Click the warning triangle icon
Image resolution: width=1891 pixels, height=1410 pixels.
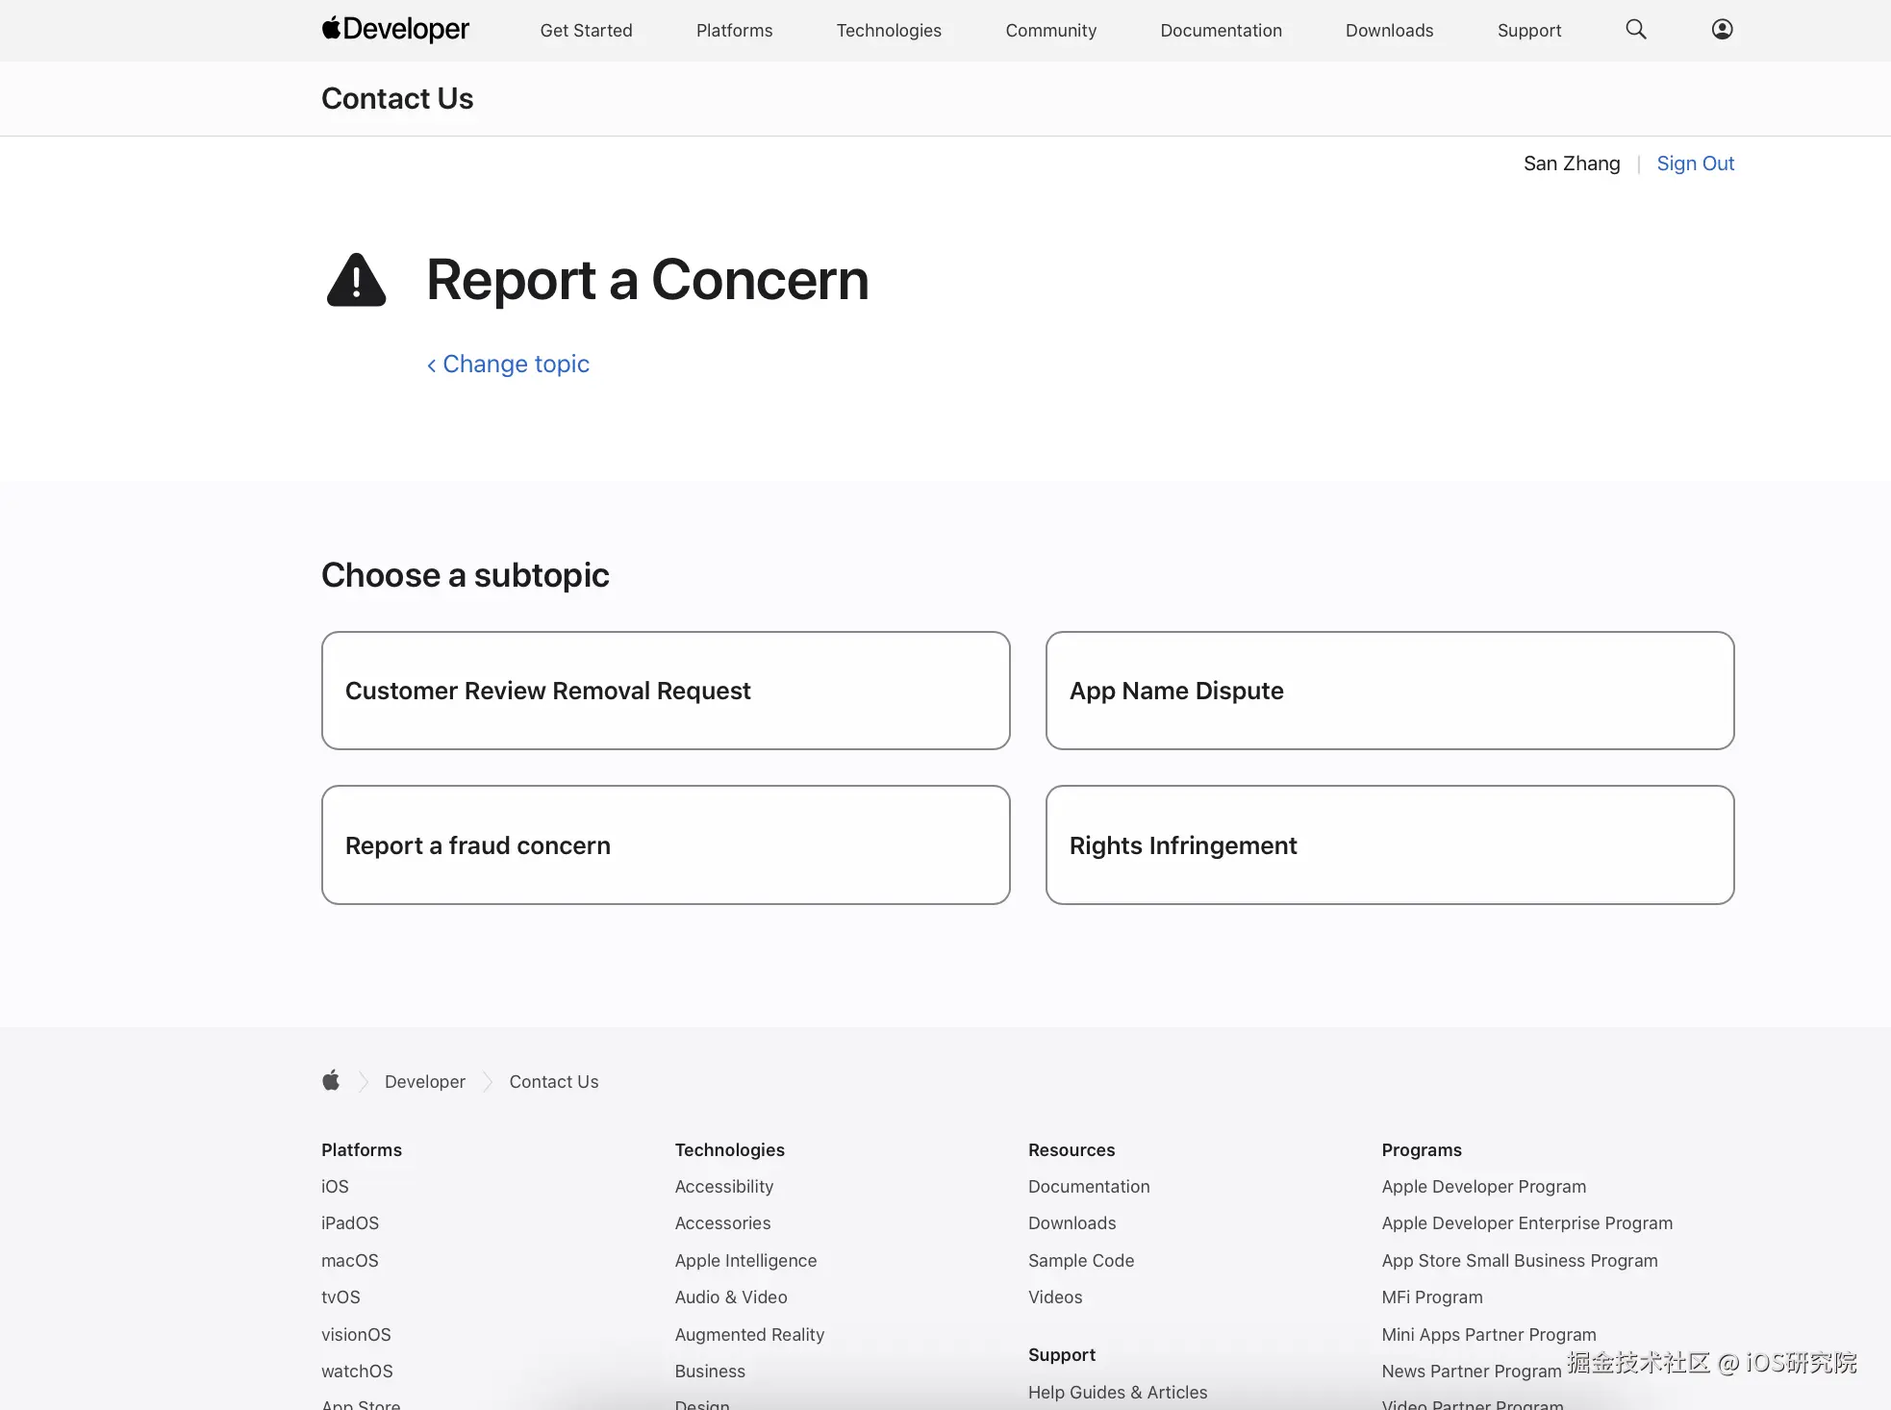[357, 281]
